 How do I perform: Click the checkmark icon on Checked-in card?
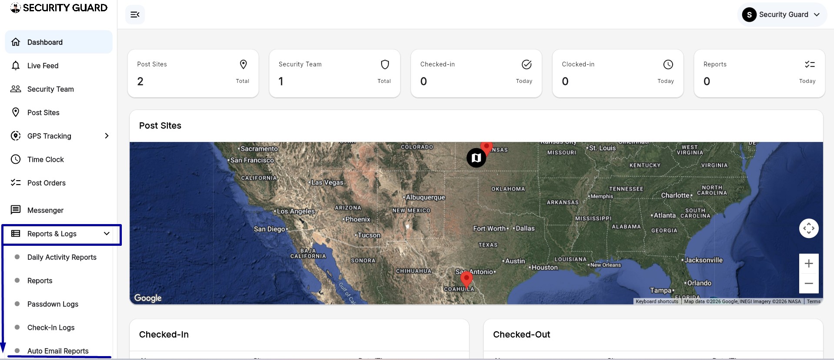coord(526,65)
